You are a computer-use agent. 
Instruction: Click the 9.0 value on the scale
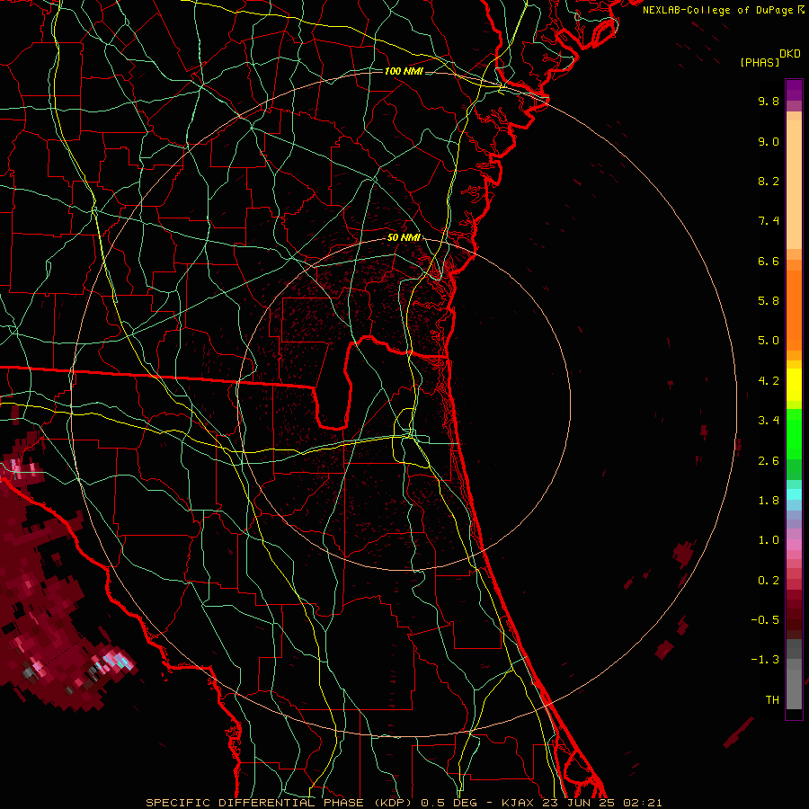[x=769, y=141]
